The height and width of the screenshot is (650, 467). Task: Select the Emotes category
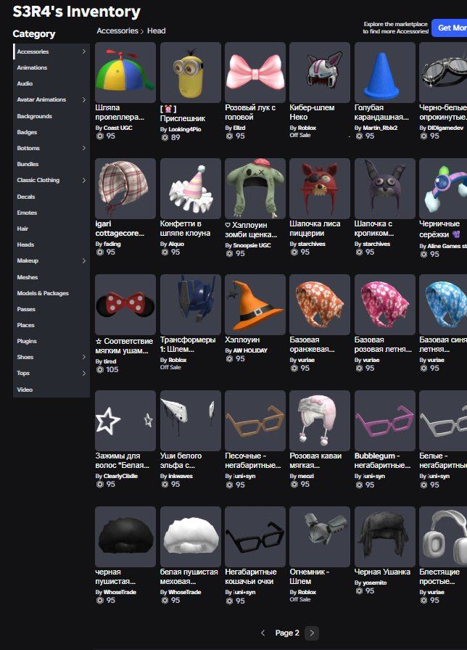pos(27,213)
